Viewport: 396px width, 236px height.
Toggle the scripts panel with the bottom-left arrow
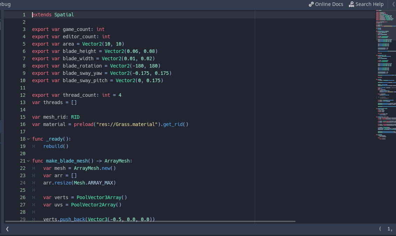pyautogui.click(x=7, y=229)
